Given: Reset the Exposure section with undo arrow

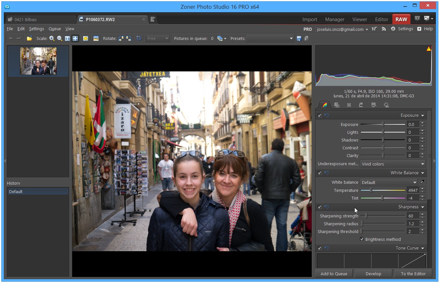Looking at the screenshot, I should pos(327,116).
